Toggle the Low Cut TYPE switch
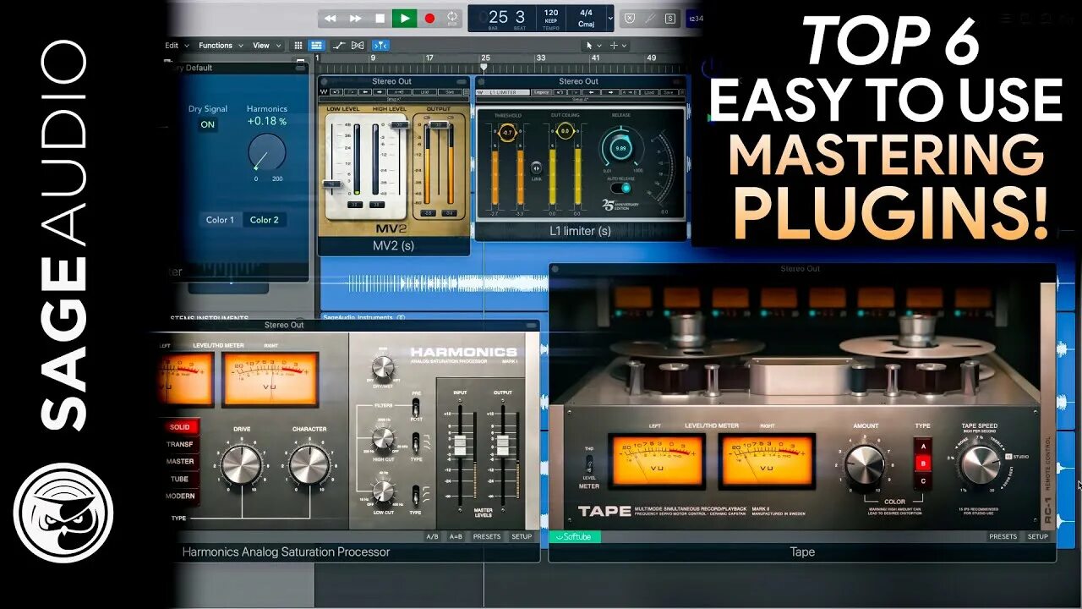 point(417,495)
